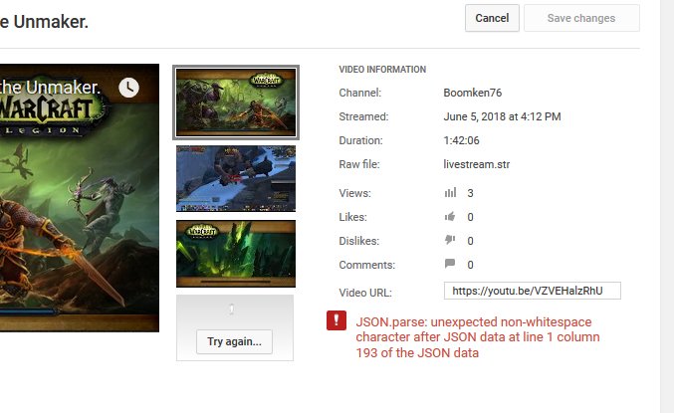
Task: Click the comments speech bubble icon
Action: 450,264
